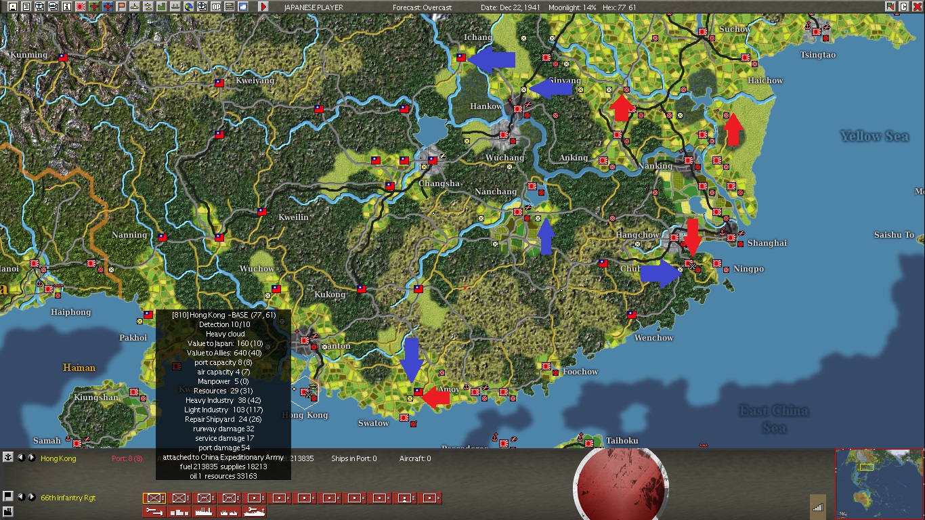The width and height of the screenshot is (925, 520).
Task: Click the anchor icon beside Hong Kong
Action: pos(8,458)
